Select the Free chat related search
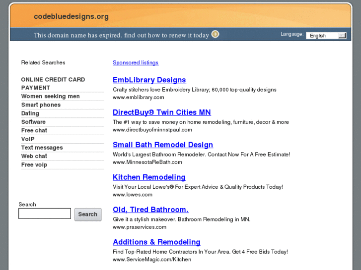The image size is (361, 270). tap(34, 130)
